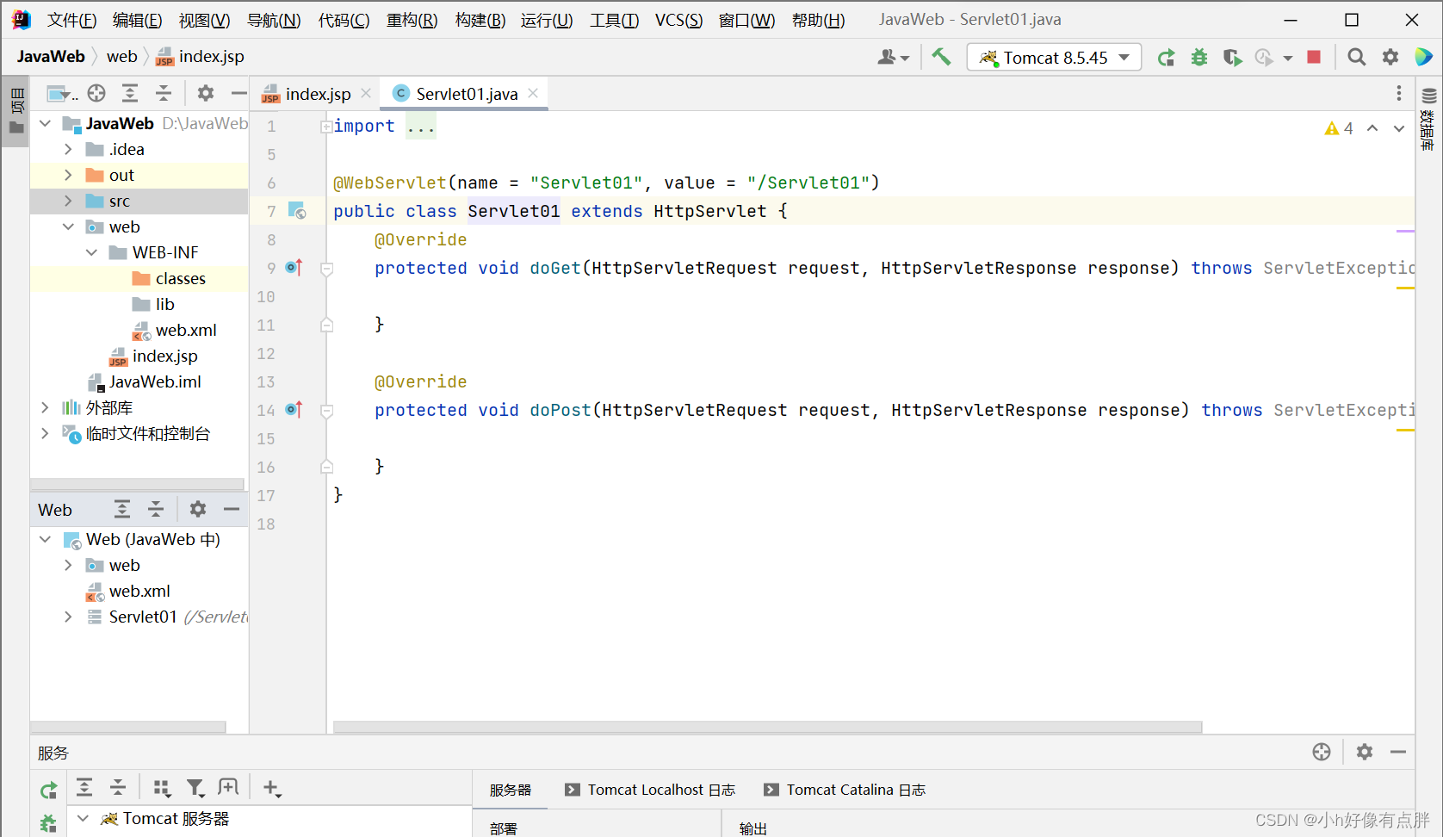
Task: Stop the running application
Action: (x=1314, y=57)
